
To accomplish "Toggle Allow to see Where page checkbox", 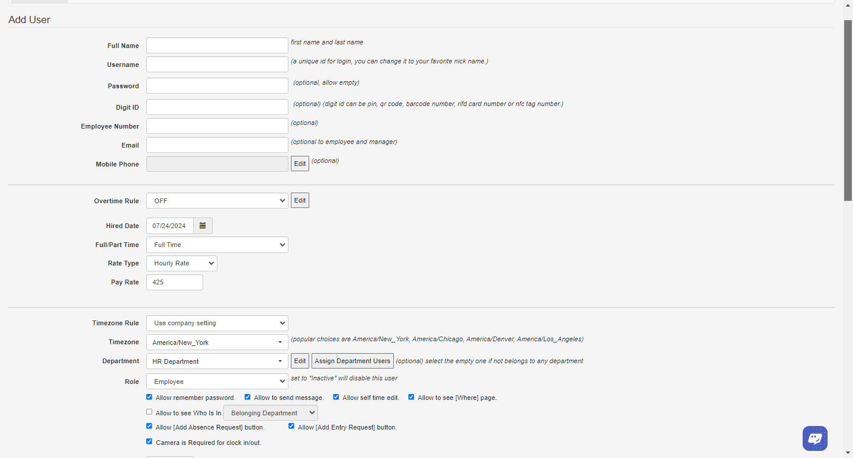I will (x=411, y=397).
